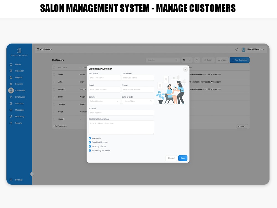Click the Customers icon in sidebar

click(x=11, y=90)
